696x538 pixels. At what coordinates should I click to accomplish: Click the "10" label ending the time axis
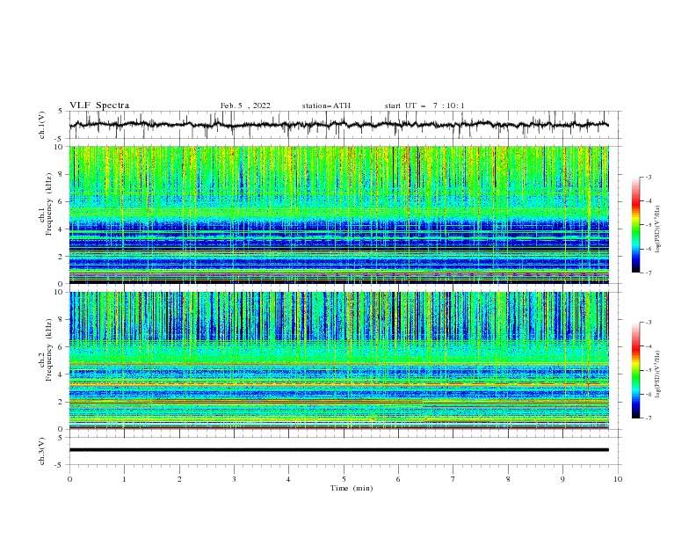(x=618, y=479)
